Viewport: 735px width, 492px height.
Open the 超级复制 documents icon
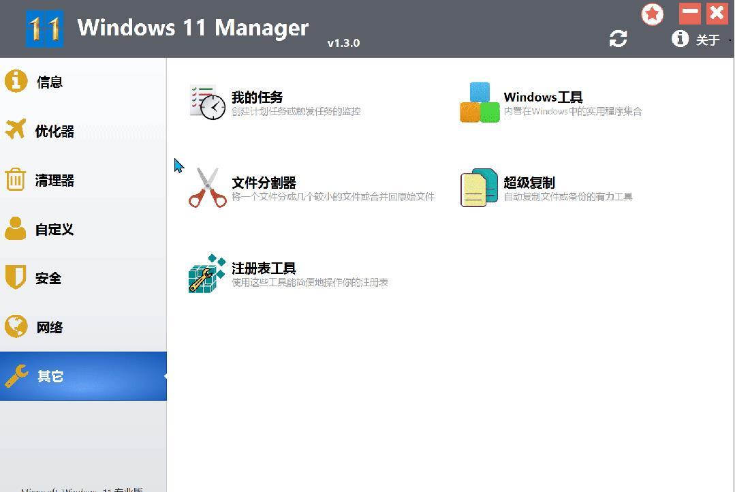click(479, 187)
